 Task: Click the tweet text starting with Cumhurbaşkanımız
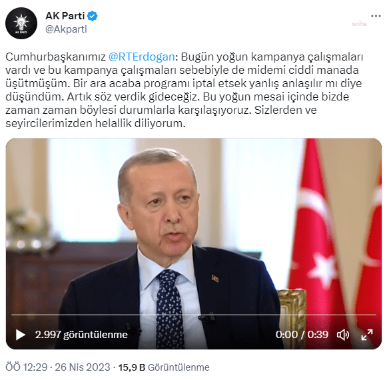pos(184,90)
